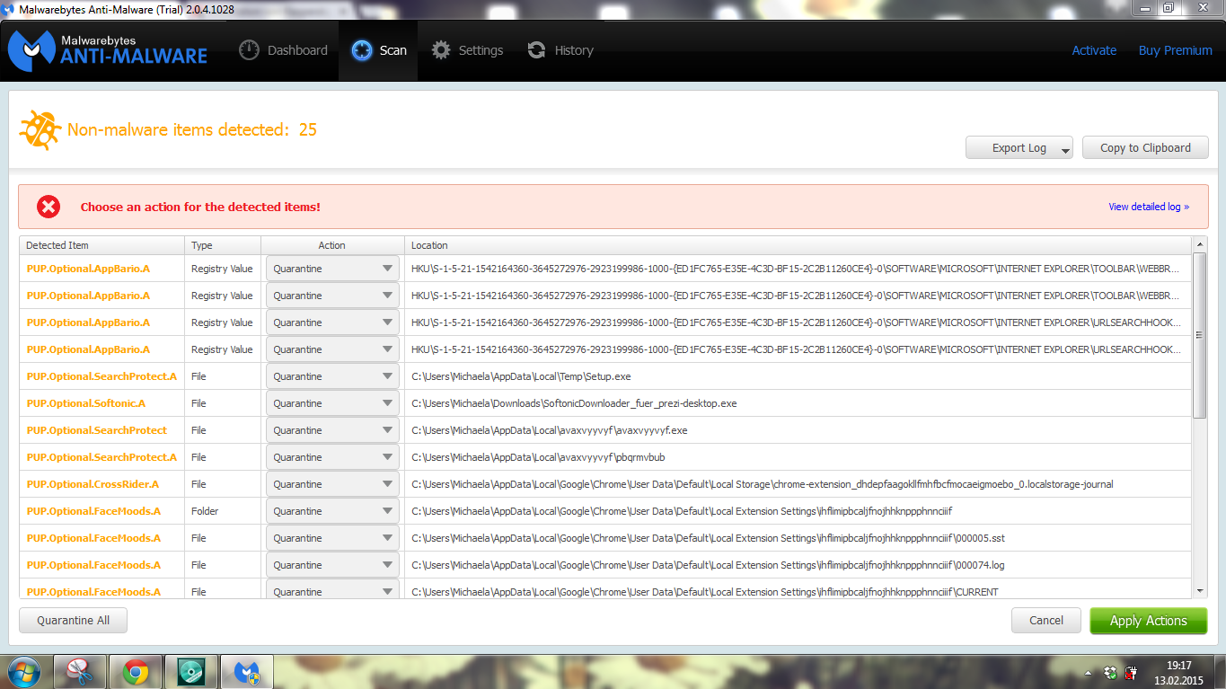
Task: Click the Activate link
Action: point(1094,50)
